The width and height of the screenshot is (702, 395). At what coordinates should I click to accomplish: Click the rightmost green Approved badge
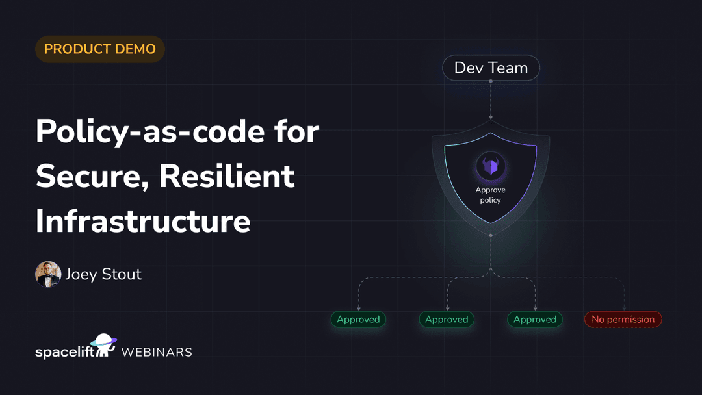pos(535,320)
